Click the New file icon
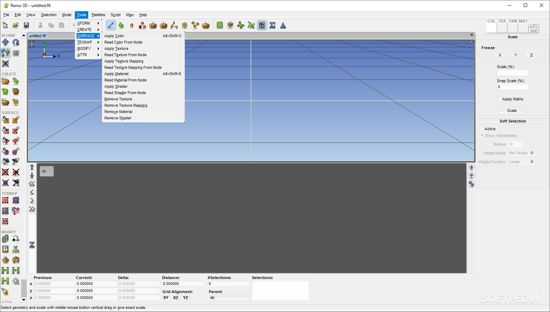Image resolution: width=550 pixels, height=312 pixels. pyautogui.click(x=5, y=25)
